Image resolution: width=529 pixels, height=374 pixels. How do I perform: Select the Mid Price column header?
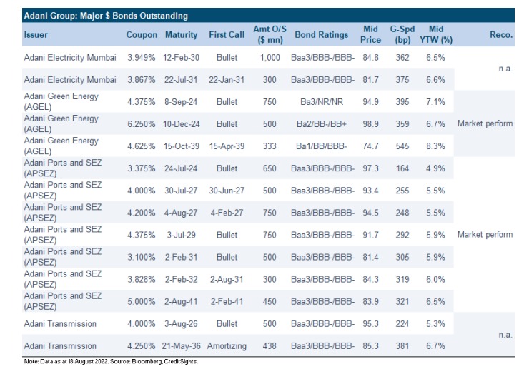click(370, 34)
